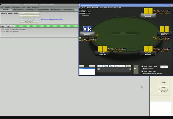The height and width of the screenshot is (119, 173).
Task: Switch to the Cash Games tab
Action: coord(18,10)
